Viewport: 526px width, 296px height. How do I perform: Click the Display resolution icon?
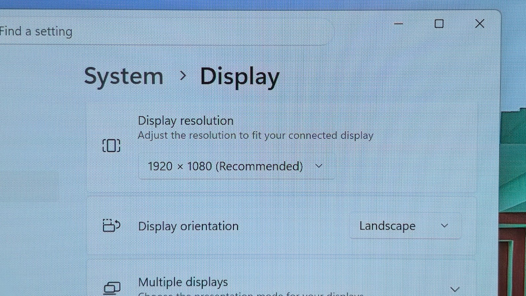click(x=111, y=145)
